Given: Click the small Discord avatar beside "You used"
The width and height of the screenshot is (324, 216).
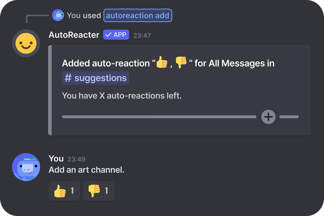Looking at the screenshot, I should (x=58, y=15).
